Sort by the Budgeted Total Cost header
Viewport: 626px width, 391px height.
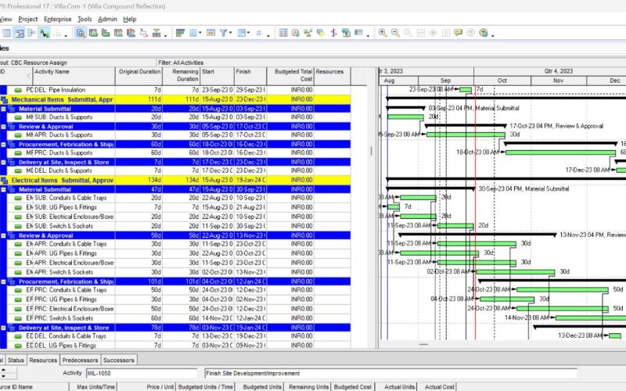pyautogui.click(x=290, y=76)
